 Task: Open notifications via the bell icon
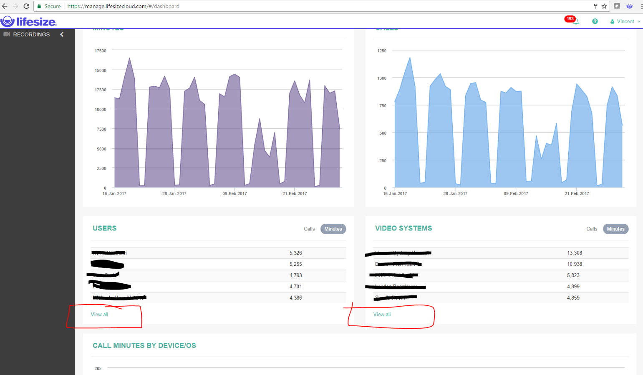[576, 21]
